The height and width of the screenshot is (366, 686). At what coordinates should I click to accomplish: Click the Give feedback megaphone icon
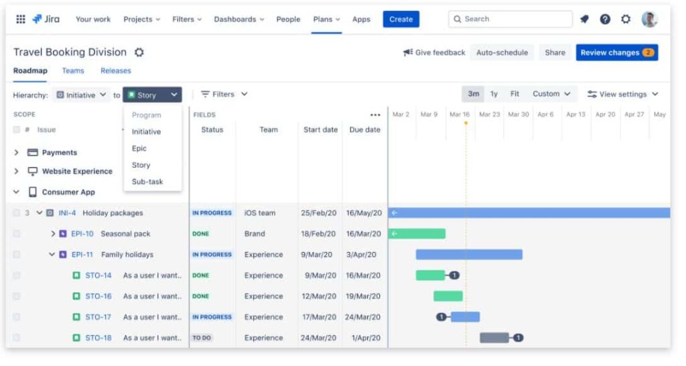[408, 52]
